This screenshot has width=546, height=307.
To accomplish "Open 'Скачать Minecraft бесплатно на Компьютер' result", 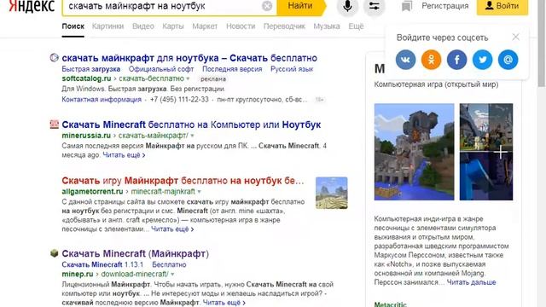I will [191, 125].
